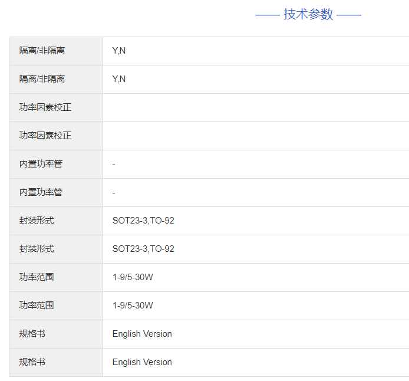Select the second "SOT23-3,TO-92" package value

(x=143, y=249)
